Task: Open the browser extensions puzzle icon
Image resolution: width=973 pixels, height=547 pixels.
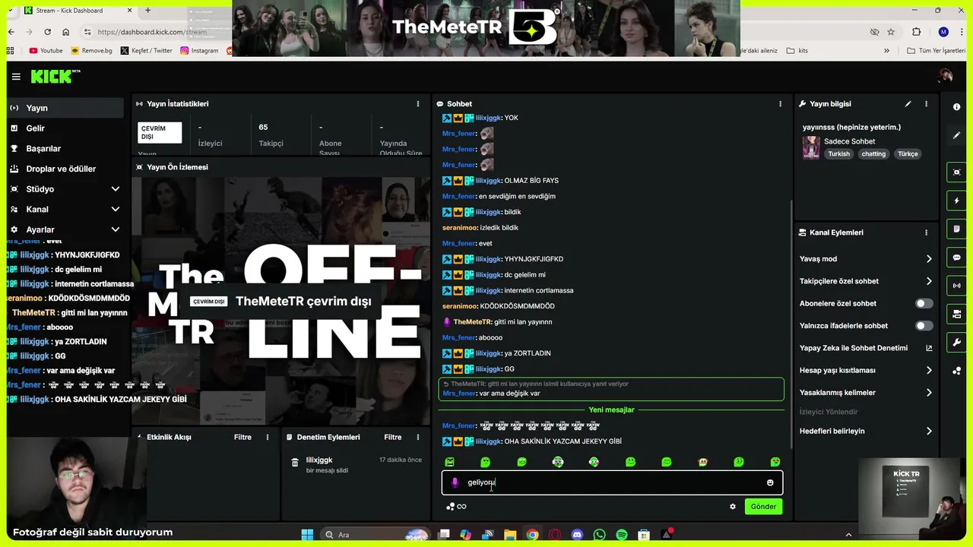Action: tap(916, 32)
